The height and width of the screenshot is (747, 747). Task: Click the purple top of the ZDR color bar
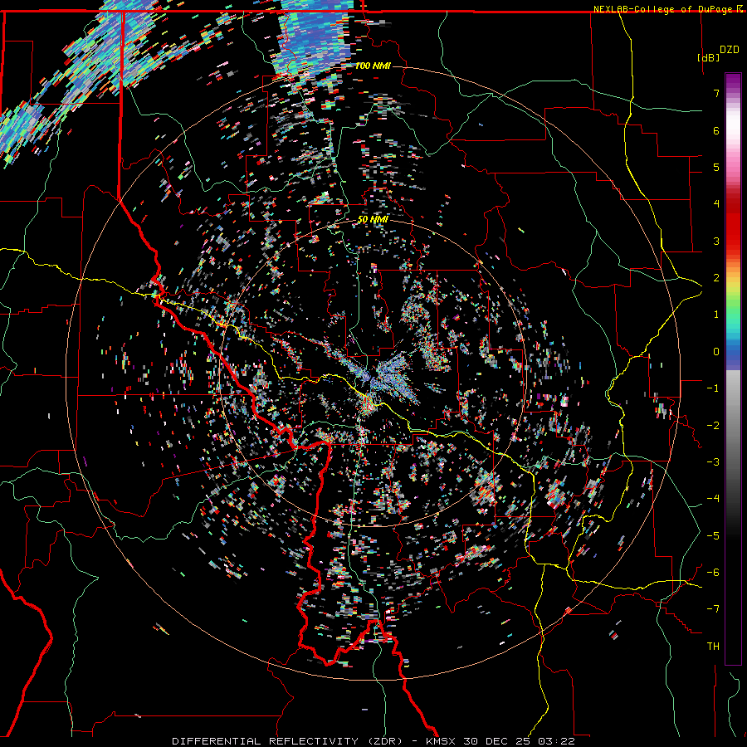click(733, 81)
